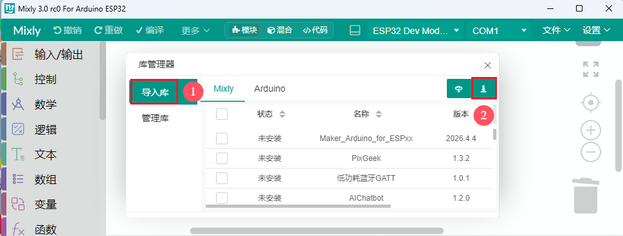Viewport: 623px width, 236px height.
Task: Select the 管理库 side tab
Action: click(x=156, y=118)
